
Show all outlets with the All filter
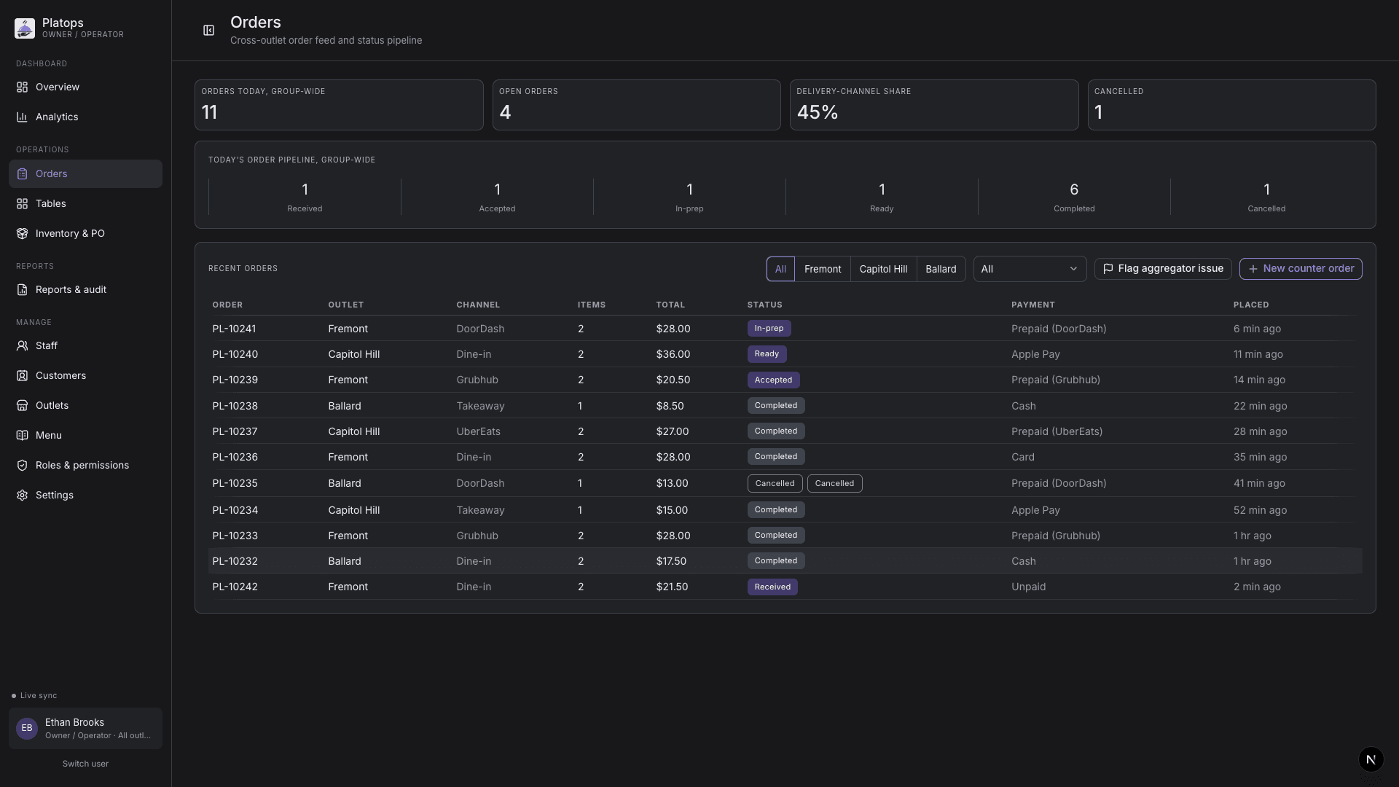point(780,269)
